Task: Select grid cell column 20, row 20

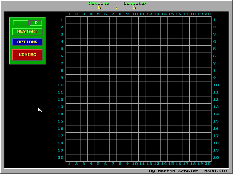Action: coord(208,158)
